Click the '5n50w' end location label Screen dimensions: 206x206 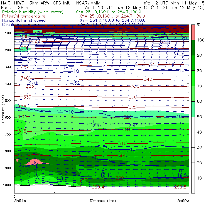tap(183, 201)
